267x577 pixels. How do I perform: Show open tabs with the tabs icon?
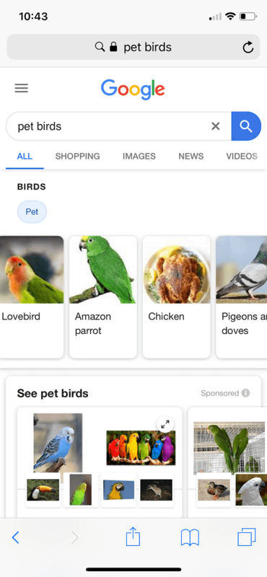tap(246, 537)
